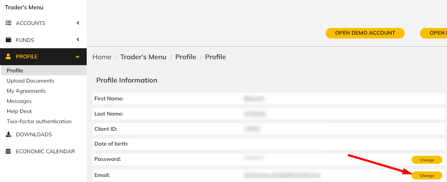Open the Upload Documents page
This screenshot has height=182, width=447.
[x=30, y=81]
